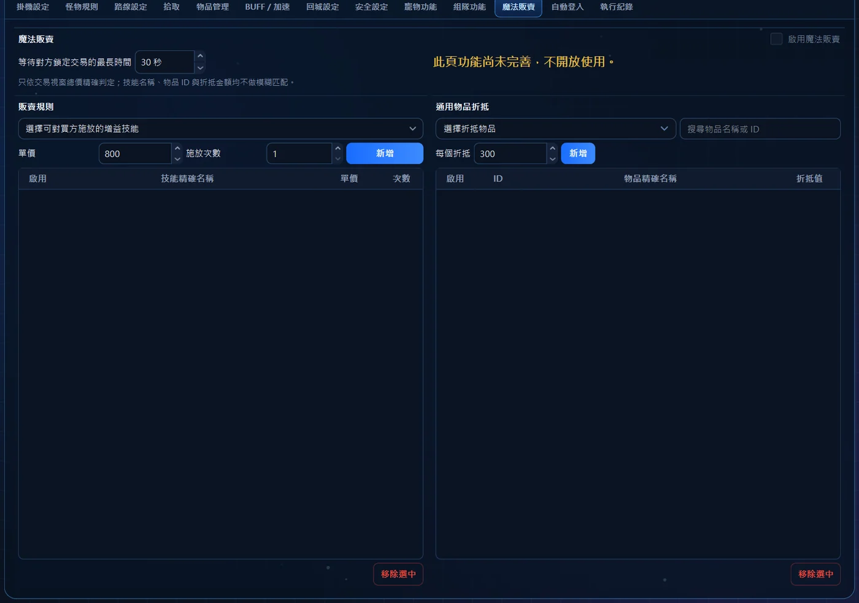Click 移除選中 under the 販賣規則 table
859x603 pixels.
(x=398, y=574)
